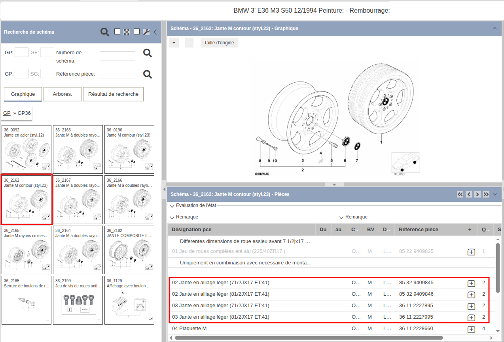Click the left-arrow handle on the vertical splitter
The height and width of the screenshot is (342, 504).
click(164, 190)
